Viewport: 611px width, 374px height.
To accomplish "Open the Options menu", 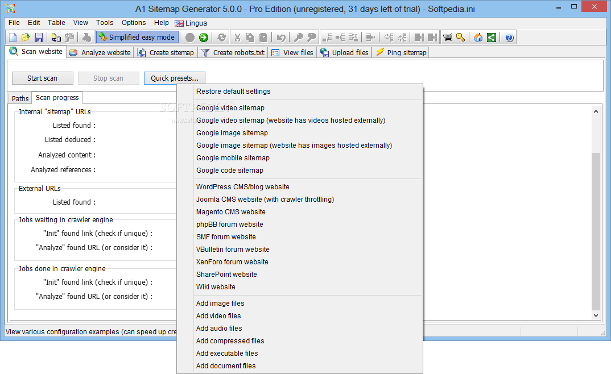I will (x=134, y=23).
